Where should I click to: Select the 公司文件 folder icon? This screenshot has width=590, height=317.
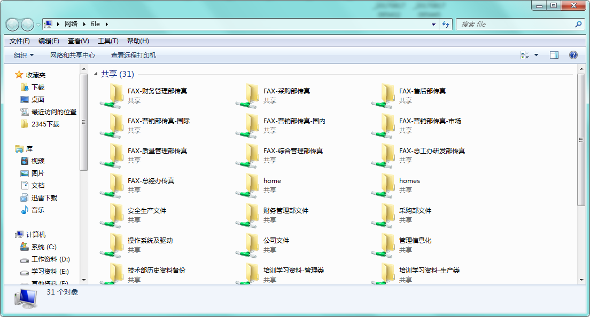click(247, 245)
